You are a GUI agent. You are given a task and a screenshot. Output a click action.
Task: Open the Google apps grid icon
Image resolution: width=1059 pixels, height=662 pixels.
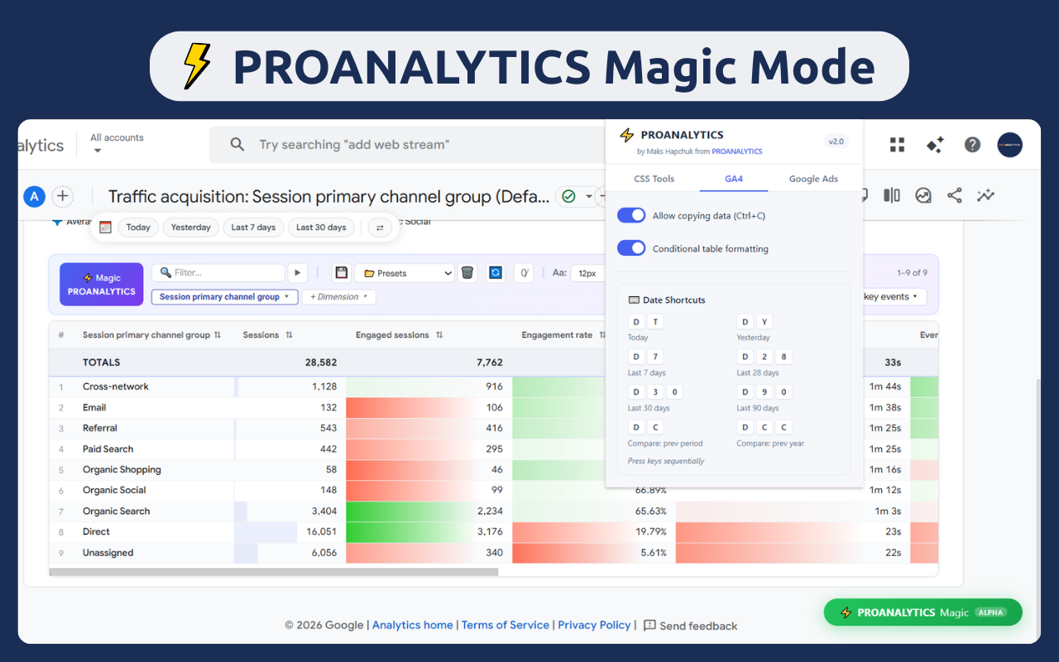(897, 145)
